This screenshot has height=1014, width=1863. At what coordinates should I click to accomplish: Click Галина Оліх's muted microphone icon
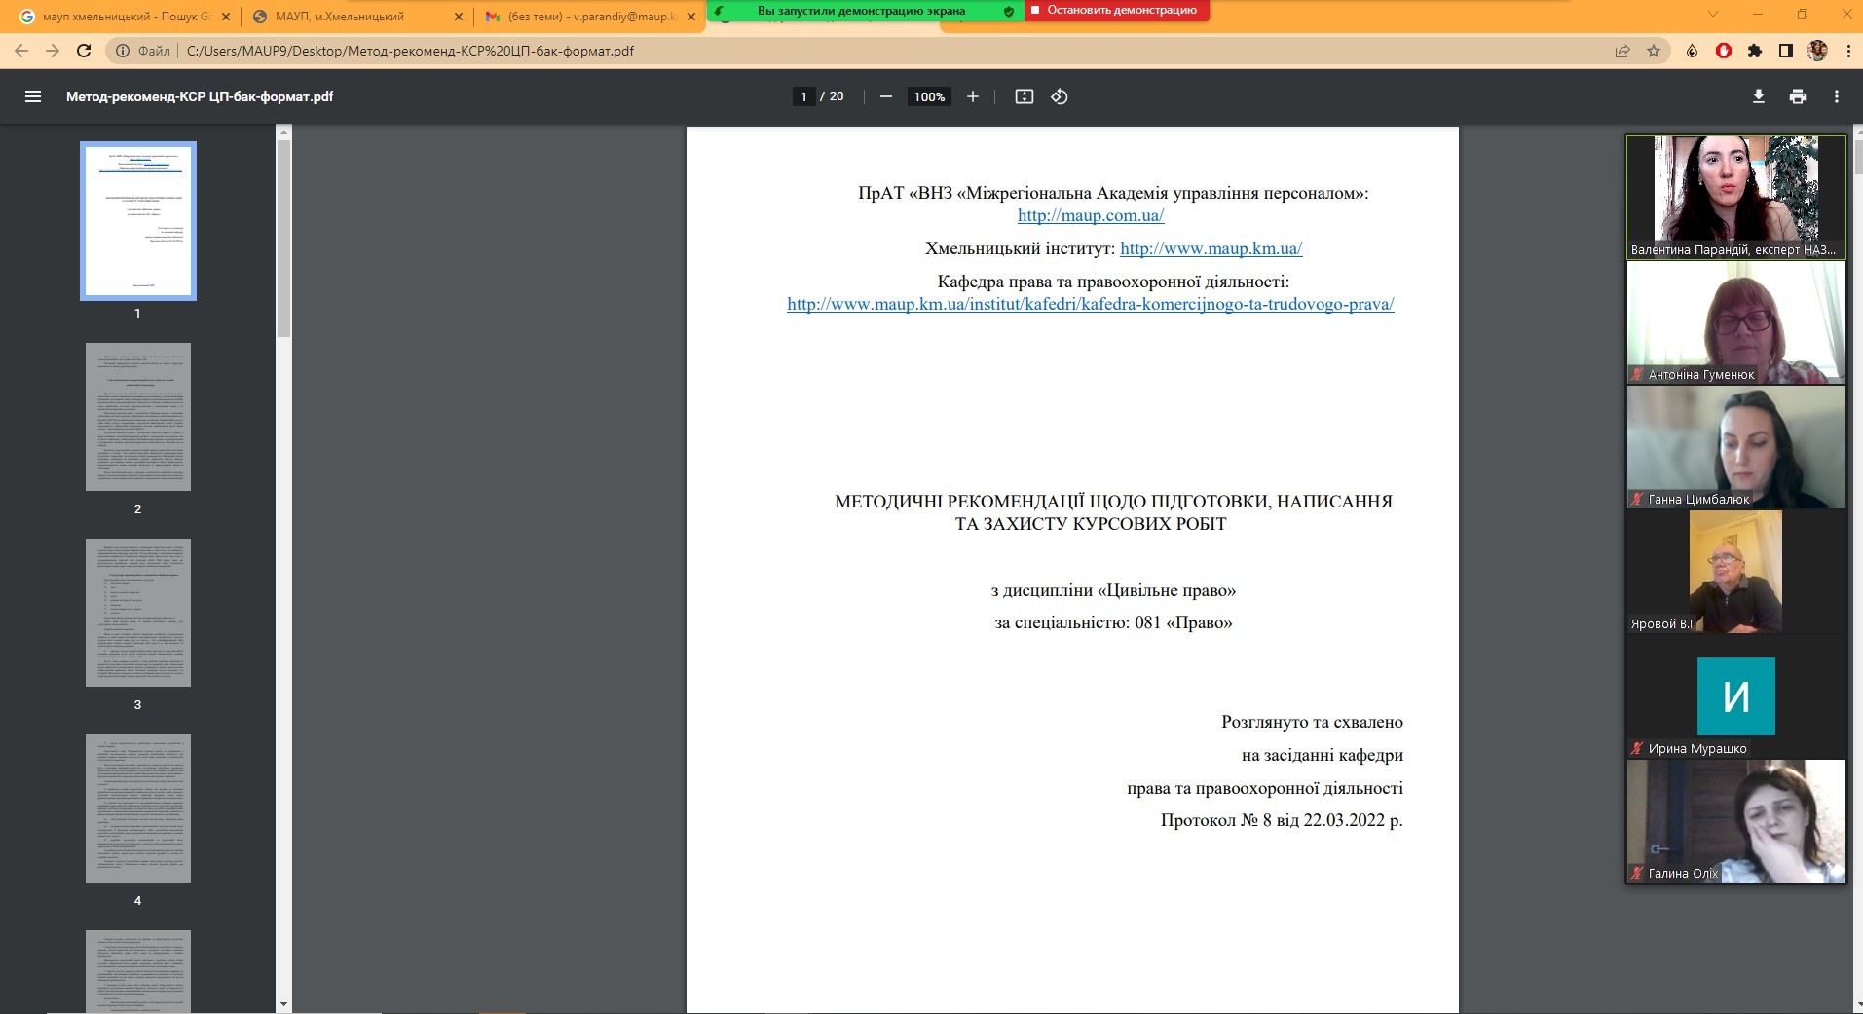coord(1638,874)
